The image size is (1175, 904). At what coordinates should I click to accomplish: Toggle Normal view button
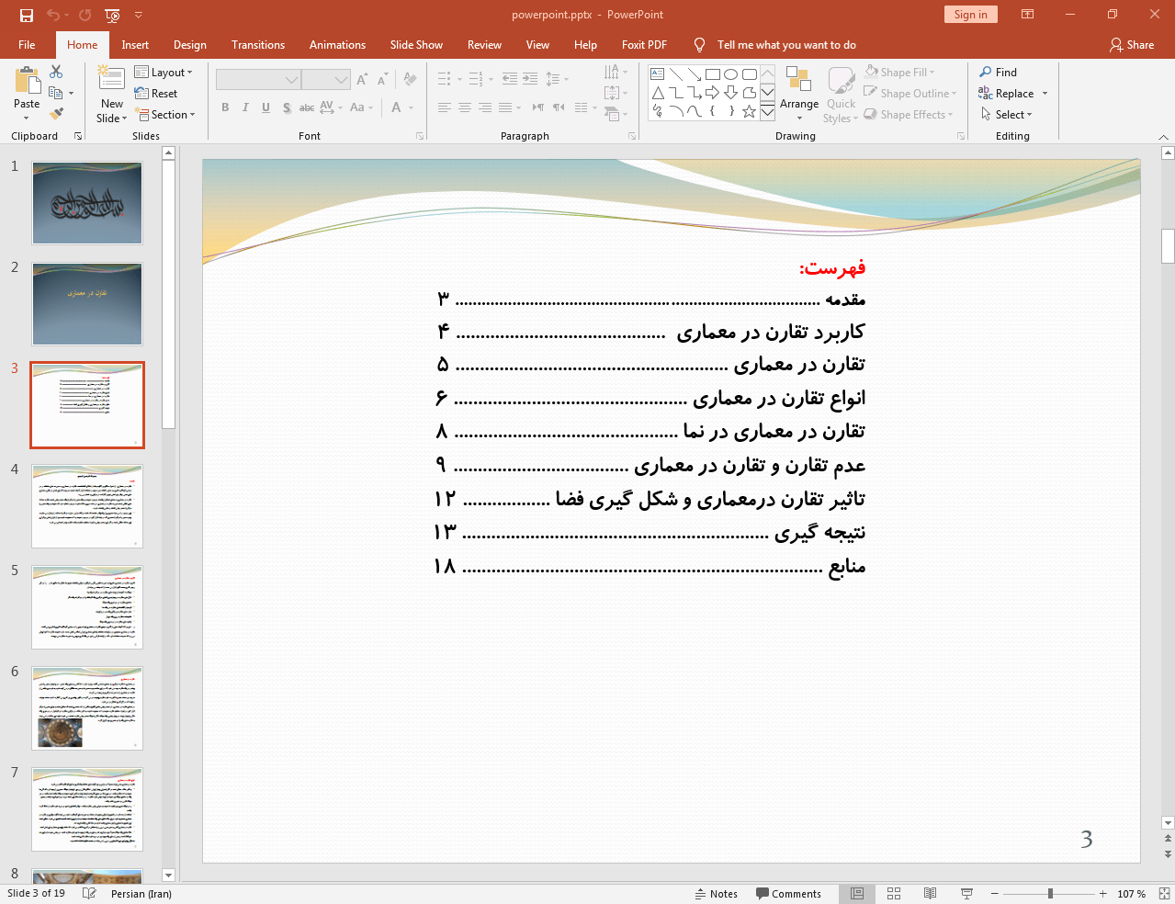pos(856,894)
